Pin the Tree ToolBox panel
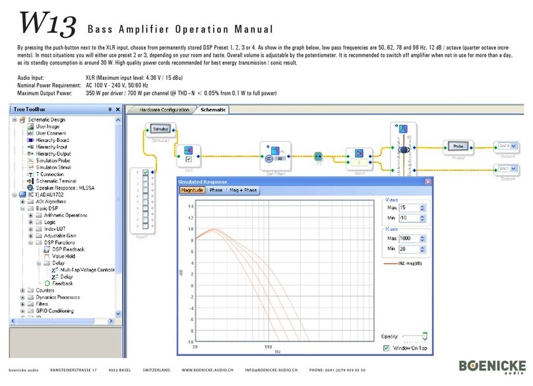Screen dimensions: 533x386 pos(110,109)
